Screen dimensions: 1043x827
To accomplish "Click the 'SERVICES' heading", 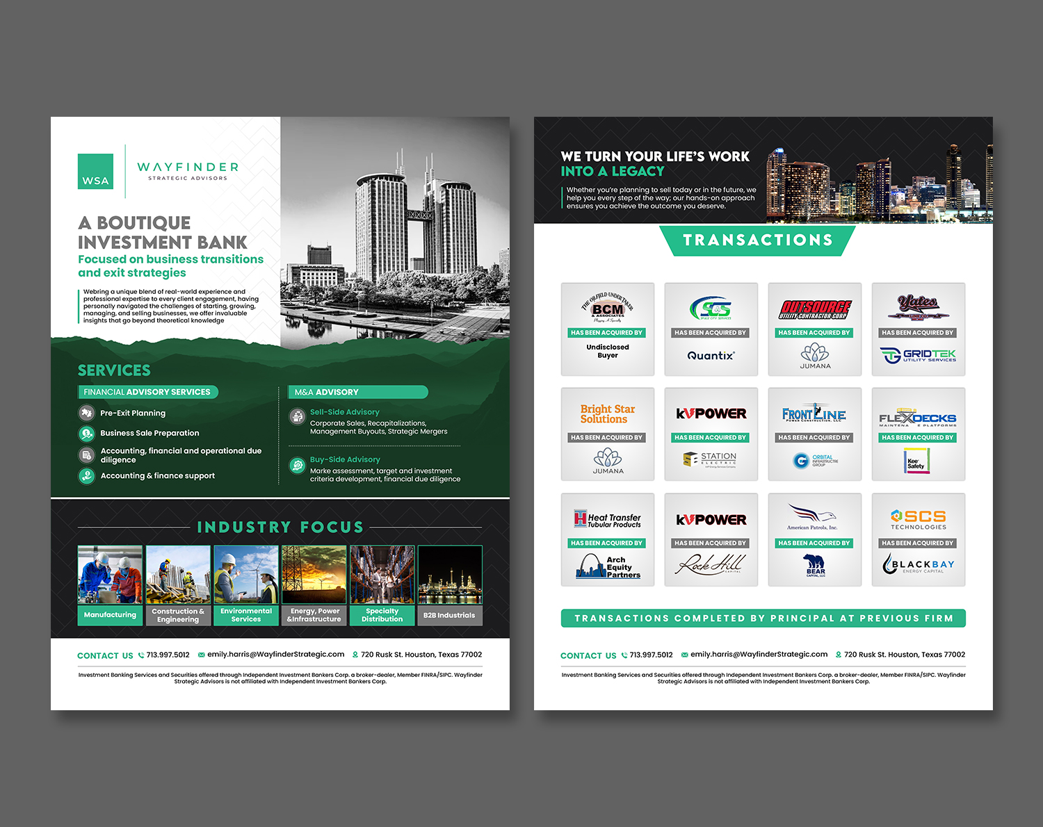I will [x=114, y=370].
